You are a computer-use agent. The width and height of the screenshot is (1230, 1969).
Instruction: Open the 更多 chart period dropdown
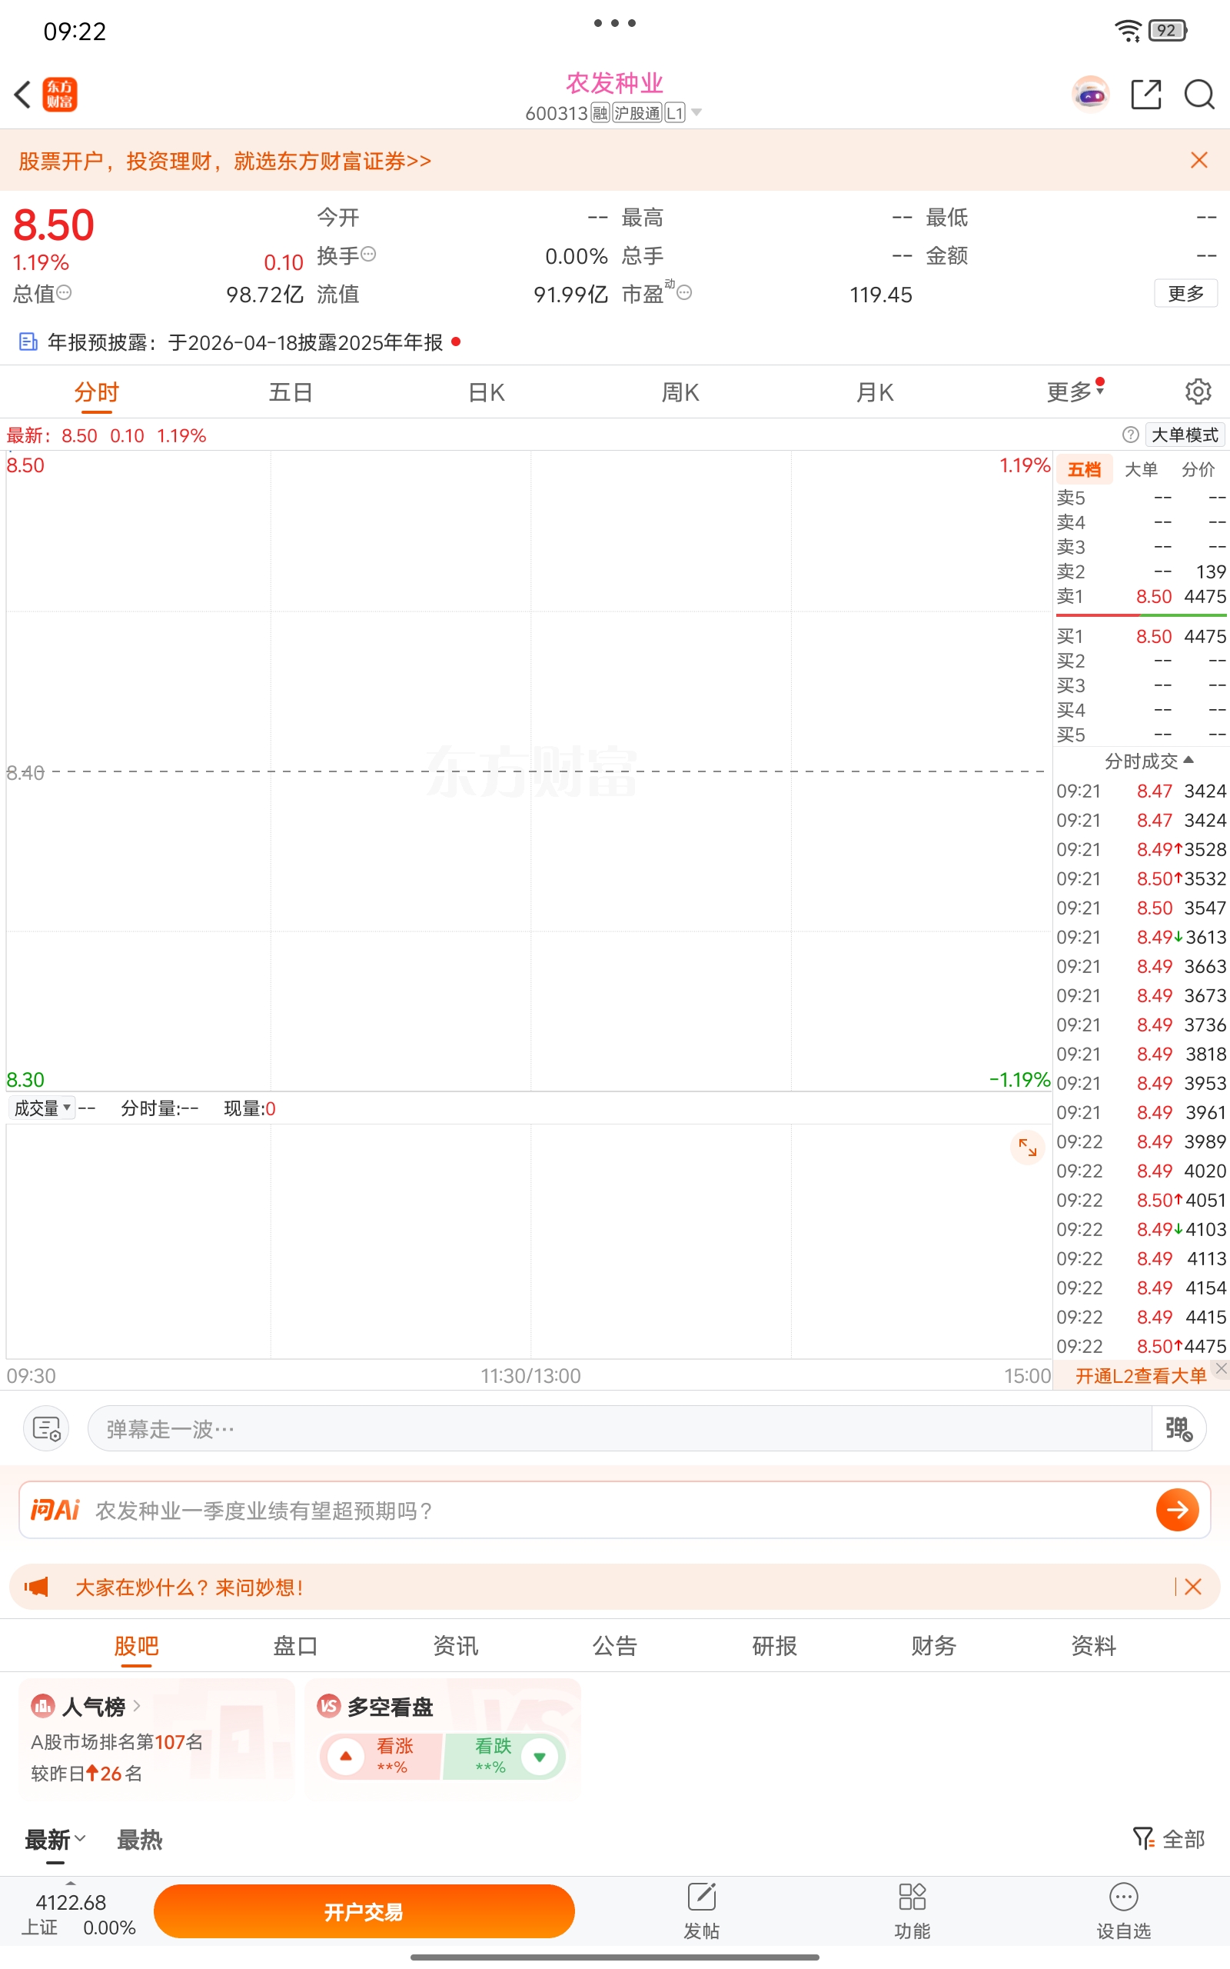click(1075, 391)
